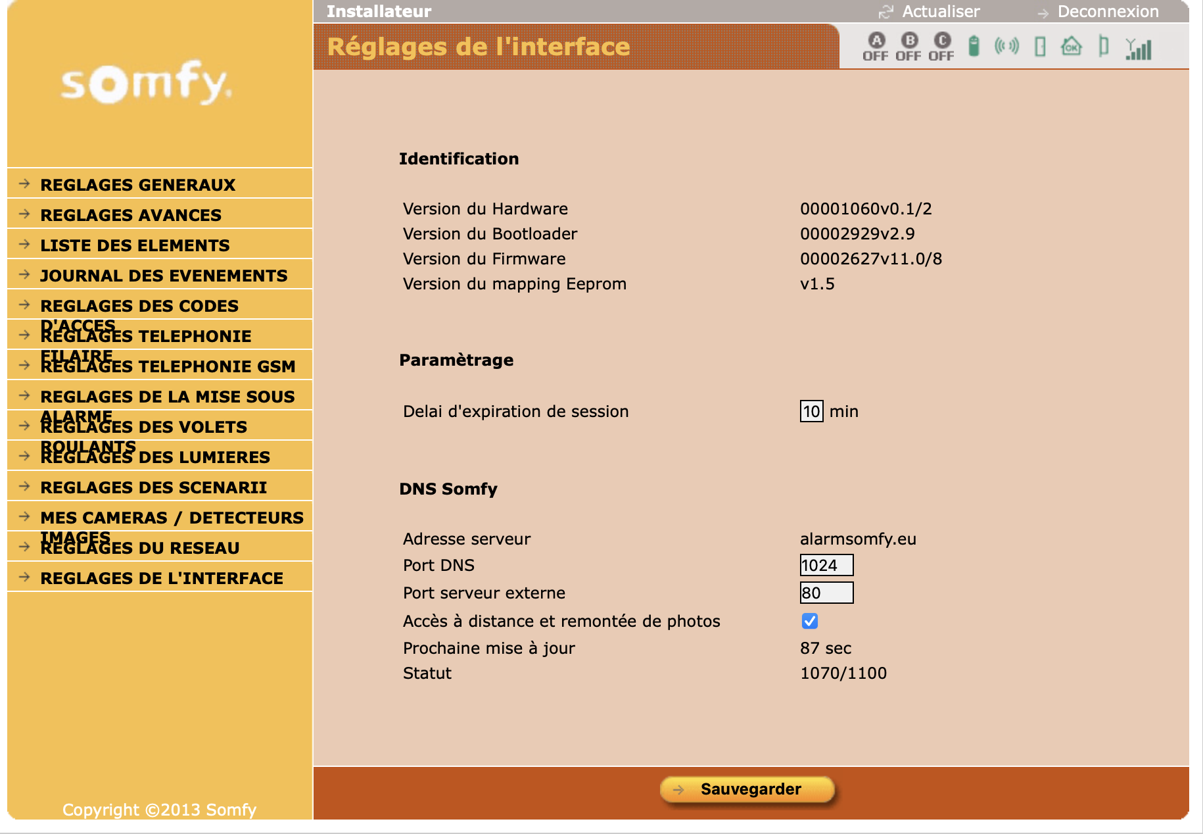Click the closed door status icon
The height and width of the screenshot is (834, 1203).
(1040, 47)
